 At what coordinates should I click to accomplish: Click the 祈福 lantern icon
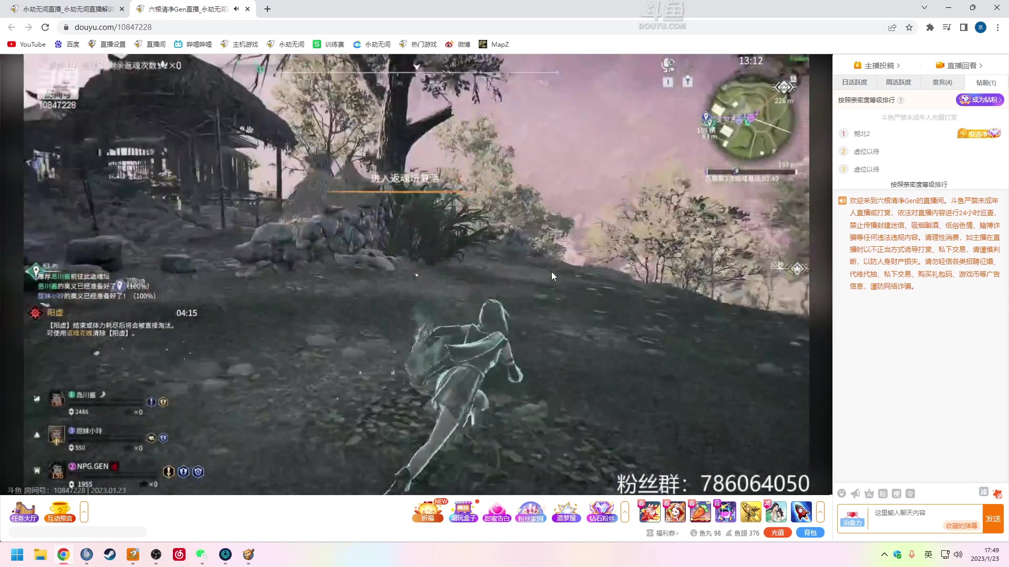point(428,512)
